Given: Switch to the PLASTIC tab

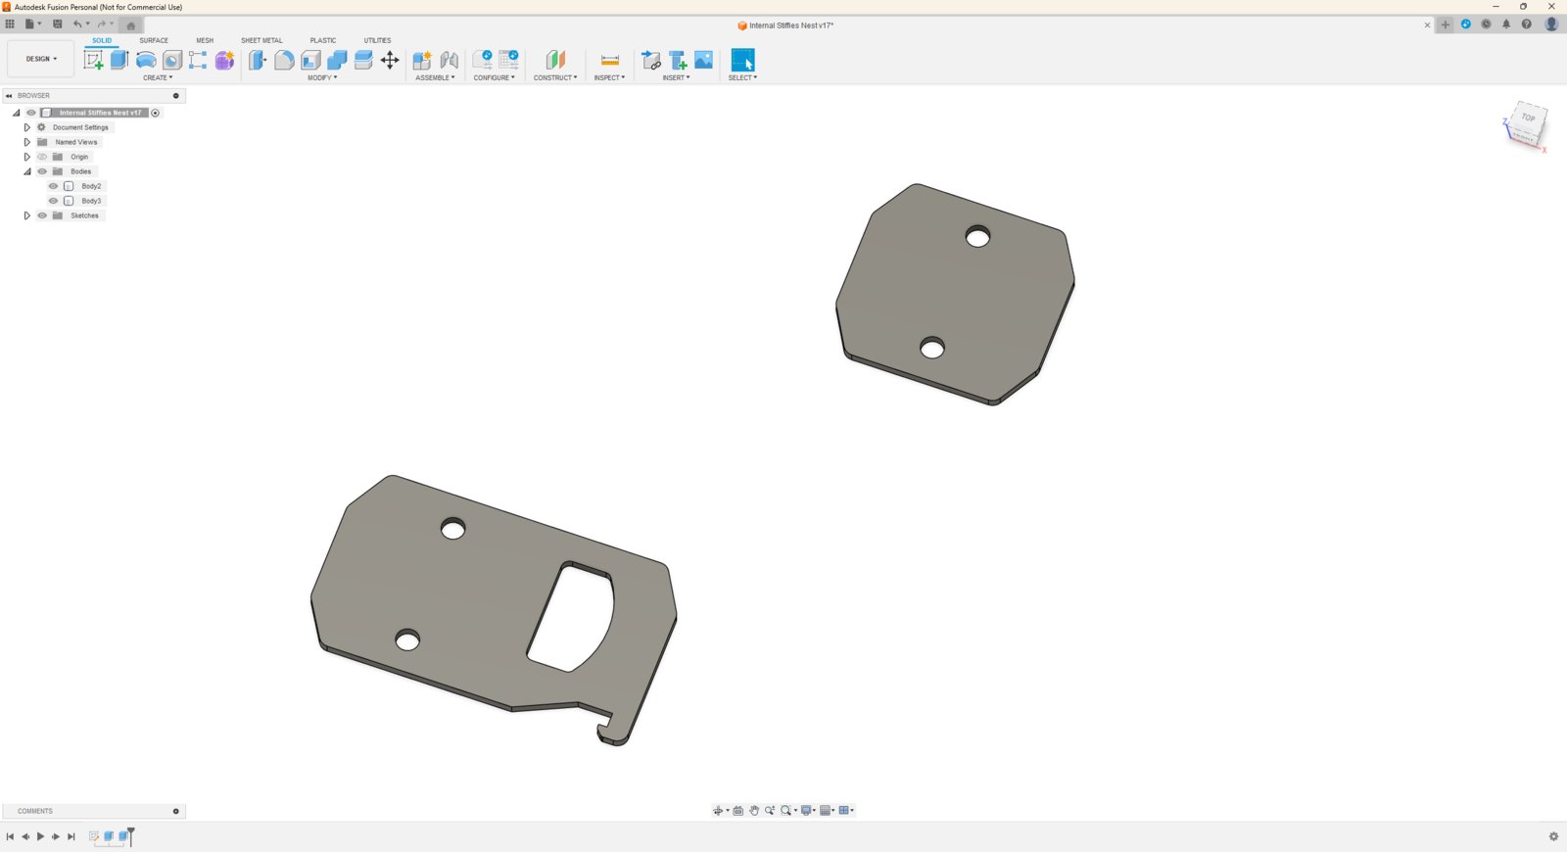Looking at the screenshot, I should coord(323,40).
